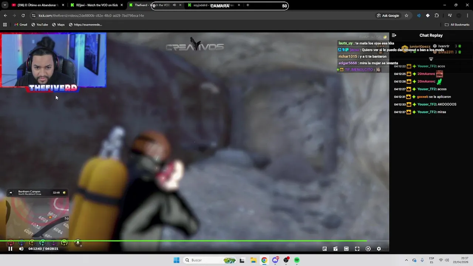Viewport: 473px width, 266px height.
Task: Open the Maps bookmark
Action: (58, 25)
